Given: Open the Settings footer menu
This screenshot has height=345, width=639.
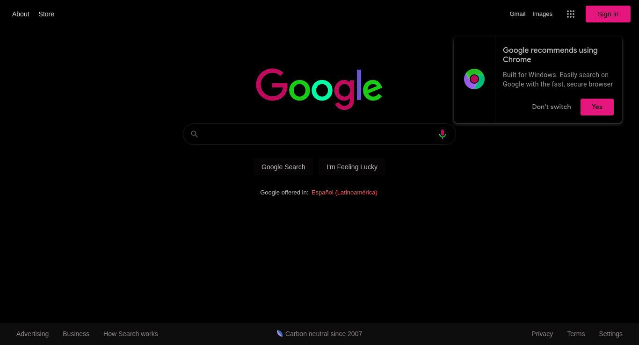Looking at the screenshot, I should point(610,334).
